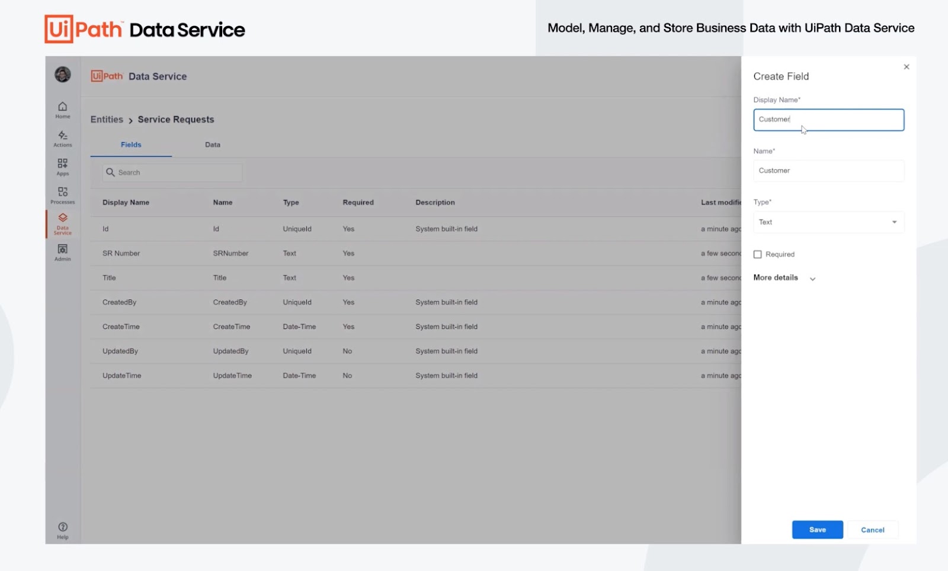Open the Home sidebar icon
The image size is (948, 571).
62,109
